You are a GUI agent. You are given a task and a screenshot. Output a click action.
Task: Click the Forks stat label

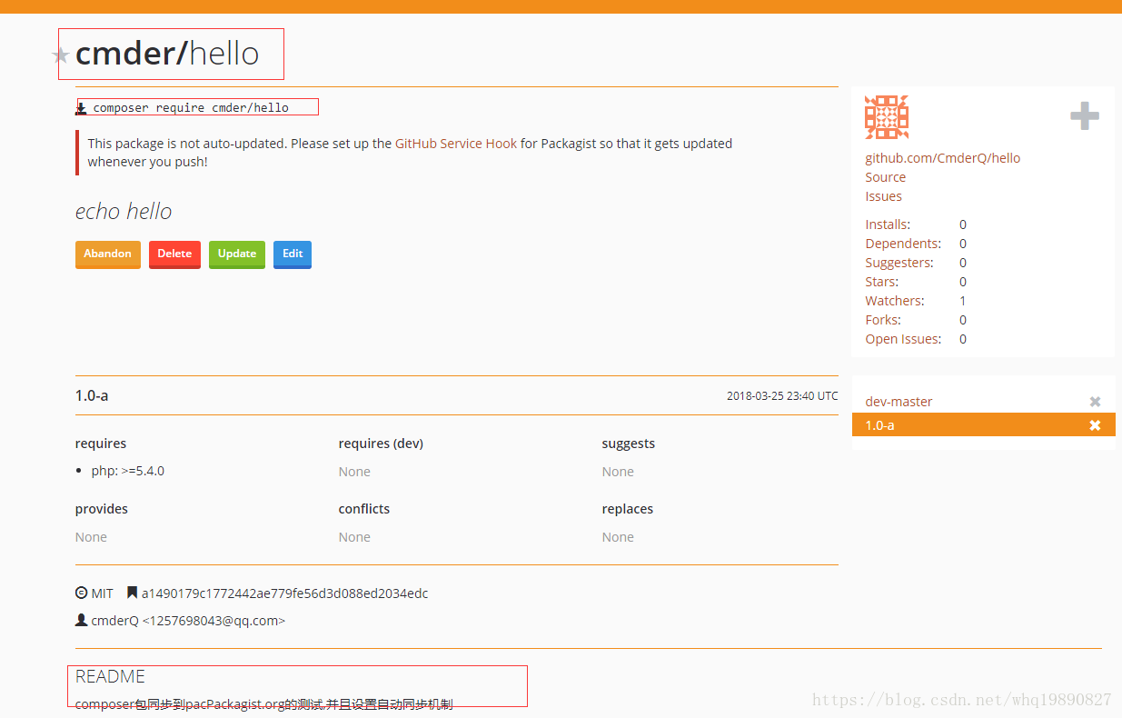(883, 320)
